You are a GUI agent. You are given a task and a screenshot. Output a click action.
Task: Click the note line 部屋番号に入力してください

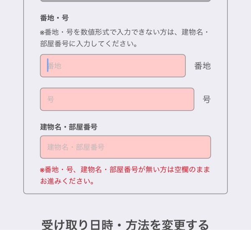[x=89, y=44]
